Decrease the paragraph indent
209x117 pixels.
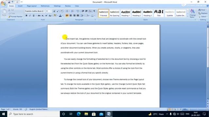(83, 11)
